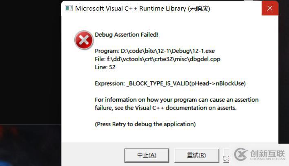Click the Press Retry to debug hint
This screenshot has height=166, width=289.
coord(145,124)
